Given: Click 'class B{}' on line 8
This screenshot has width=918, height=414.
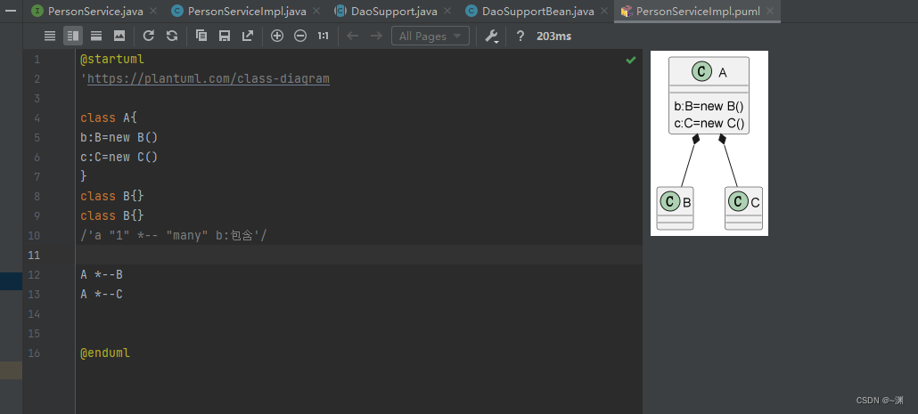Looking at the screenshot, I should point(111,197).
